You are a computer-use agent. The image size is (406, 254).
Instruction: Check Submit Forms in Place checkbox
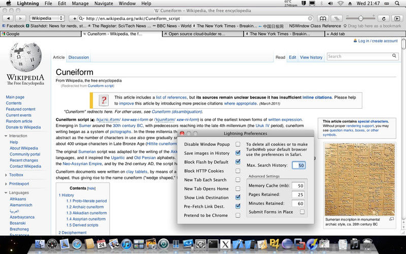click(x=302, y=212)
